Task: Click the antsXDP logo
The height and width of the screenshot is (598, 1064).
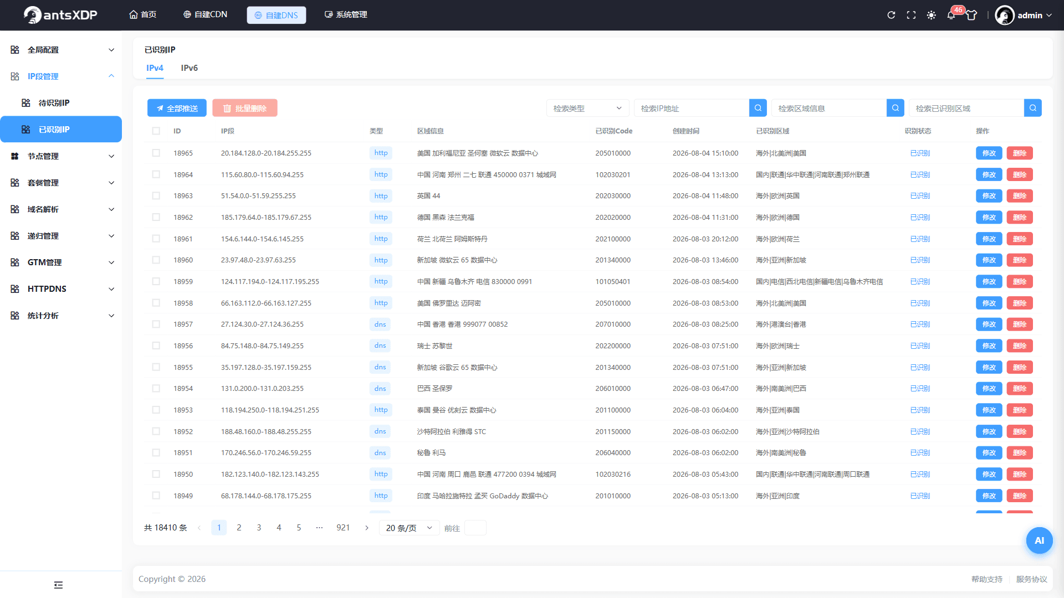Action: pyautogui.click(x=60, y=15)
